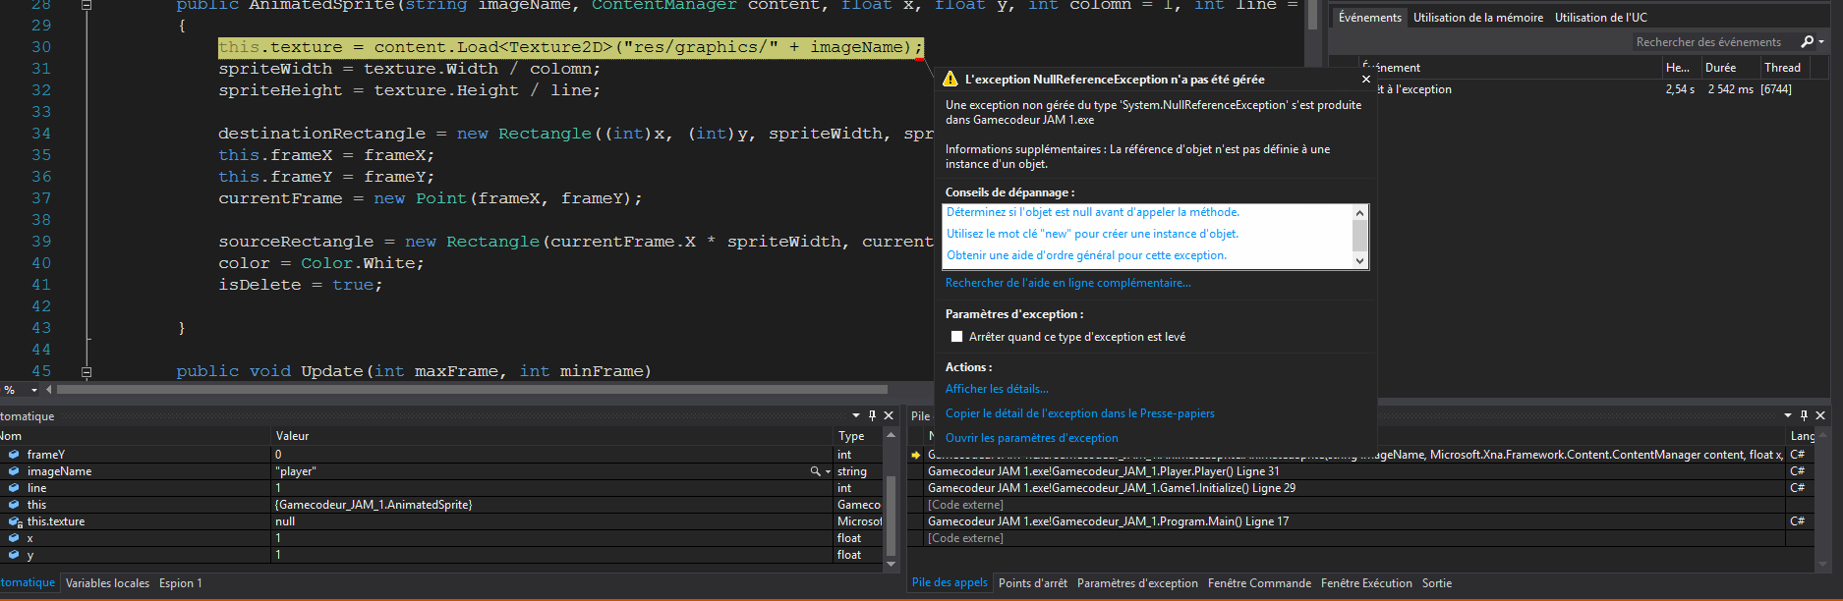The height and width of the screenshot is (601, 1843).
Task: Click the this.texture variable icon
Action: coord(15,521)
